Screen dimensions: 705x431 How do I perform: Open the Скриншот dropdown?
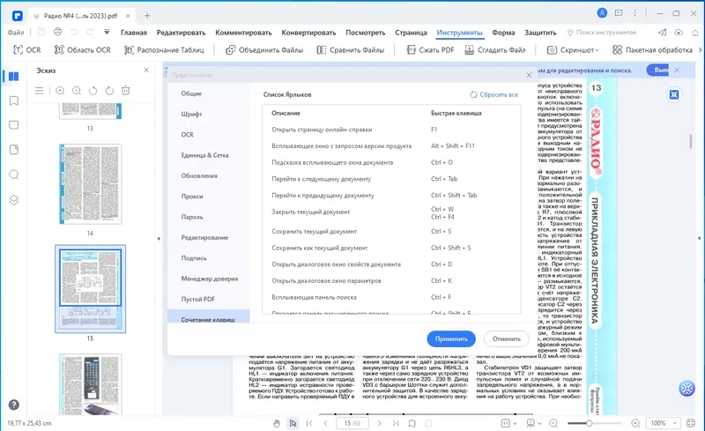[573, 50]
